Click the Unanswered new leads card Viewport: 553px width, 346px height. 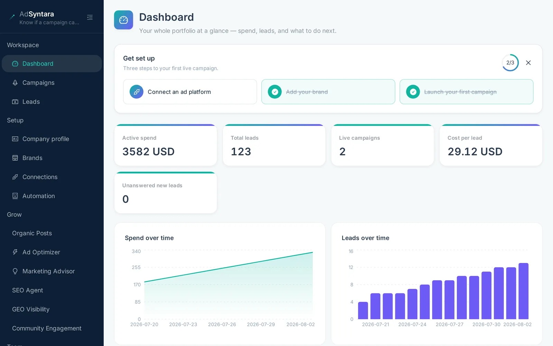166,193
